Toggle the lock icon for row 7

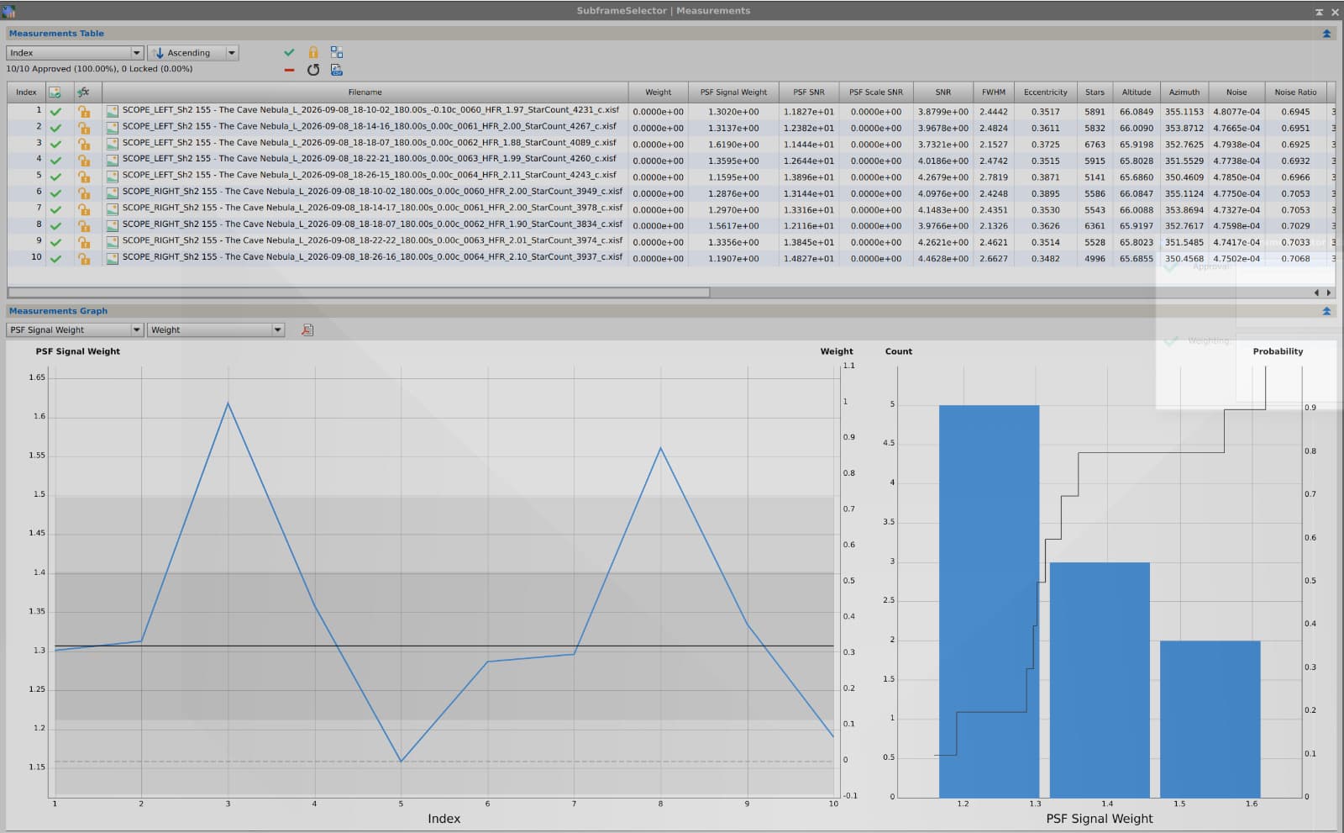click(x=84, y=209)
